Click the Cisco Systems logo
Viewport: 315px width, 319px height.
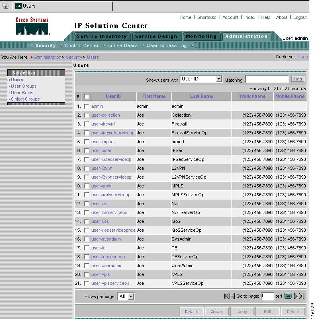(33, 26)
